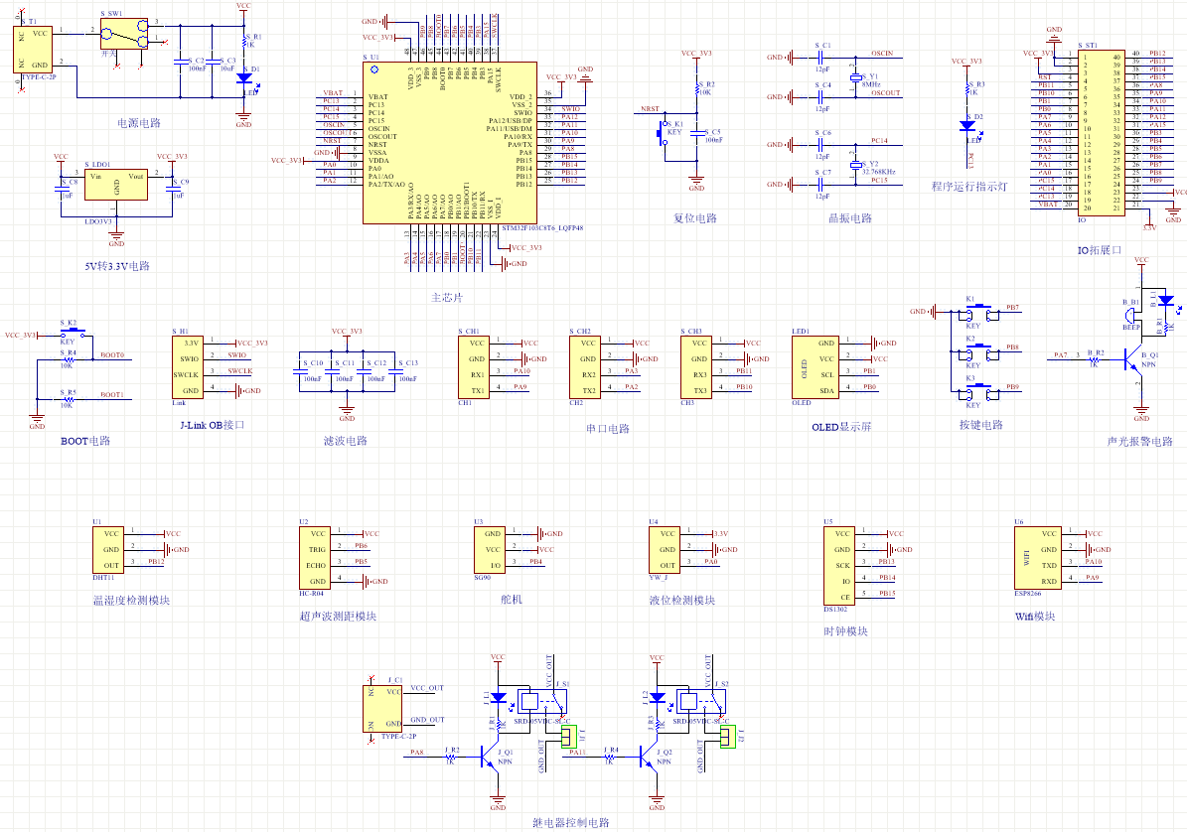The image size is (1187, 832).
Task: Click the S_T1 TYPE-C-2P power connector
Action: click(33, 50)
